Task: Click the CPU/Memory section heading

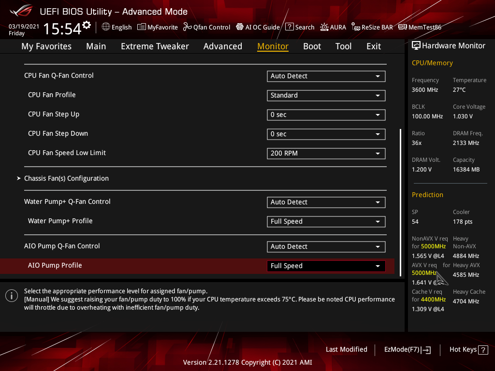Action: [432, 63]
